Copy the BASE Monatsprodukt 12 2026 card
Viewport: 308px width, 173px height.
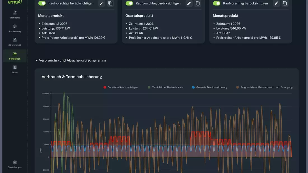[x=110, y=3]
